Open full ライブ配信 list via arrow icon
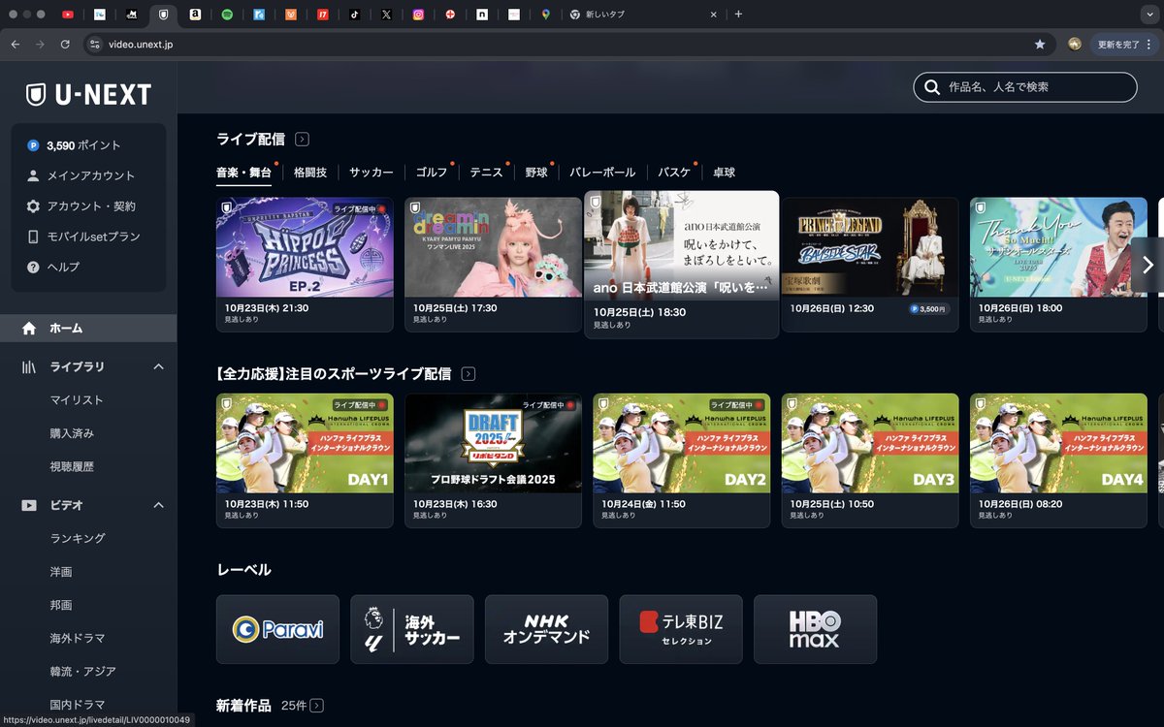Image resolution: width=1164 pixels, height=727 pixels. click(303, 140)
